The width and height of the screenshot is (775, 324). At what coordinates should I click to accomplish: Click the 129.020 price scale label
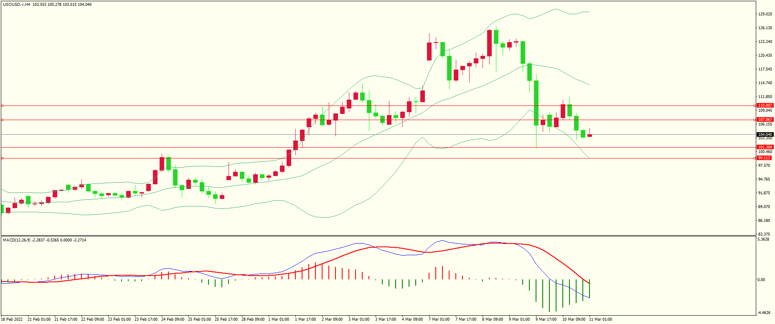pos(765,14)
